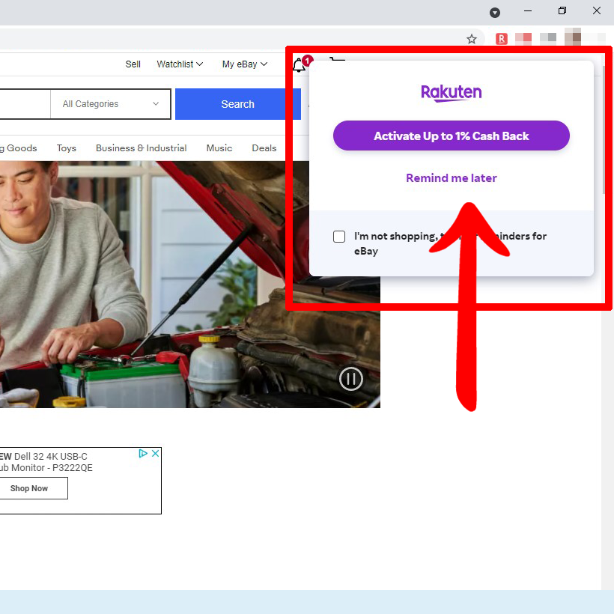Screen dimensions: 614x614
Task: Bookmark this page with the star icon
Action: tap(472, 39)
